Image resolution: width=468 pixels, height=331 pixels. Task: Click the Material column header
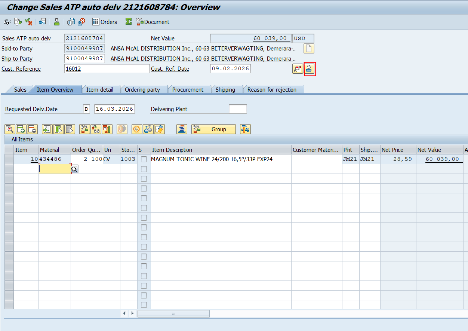[55, 150]
